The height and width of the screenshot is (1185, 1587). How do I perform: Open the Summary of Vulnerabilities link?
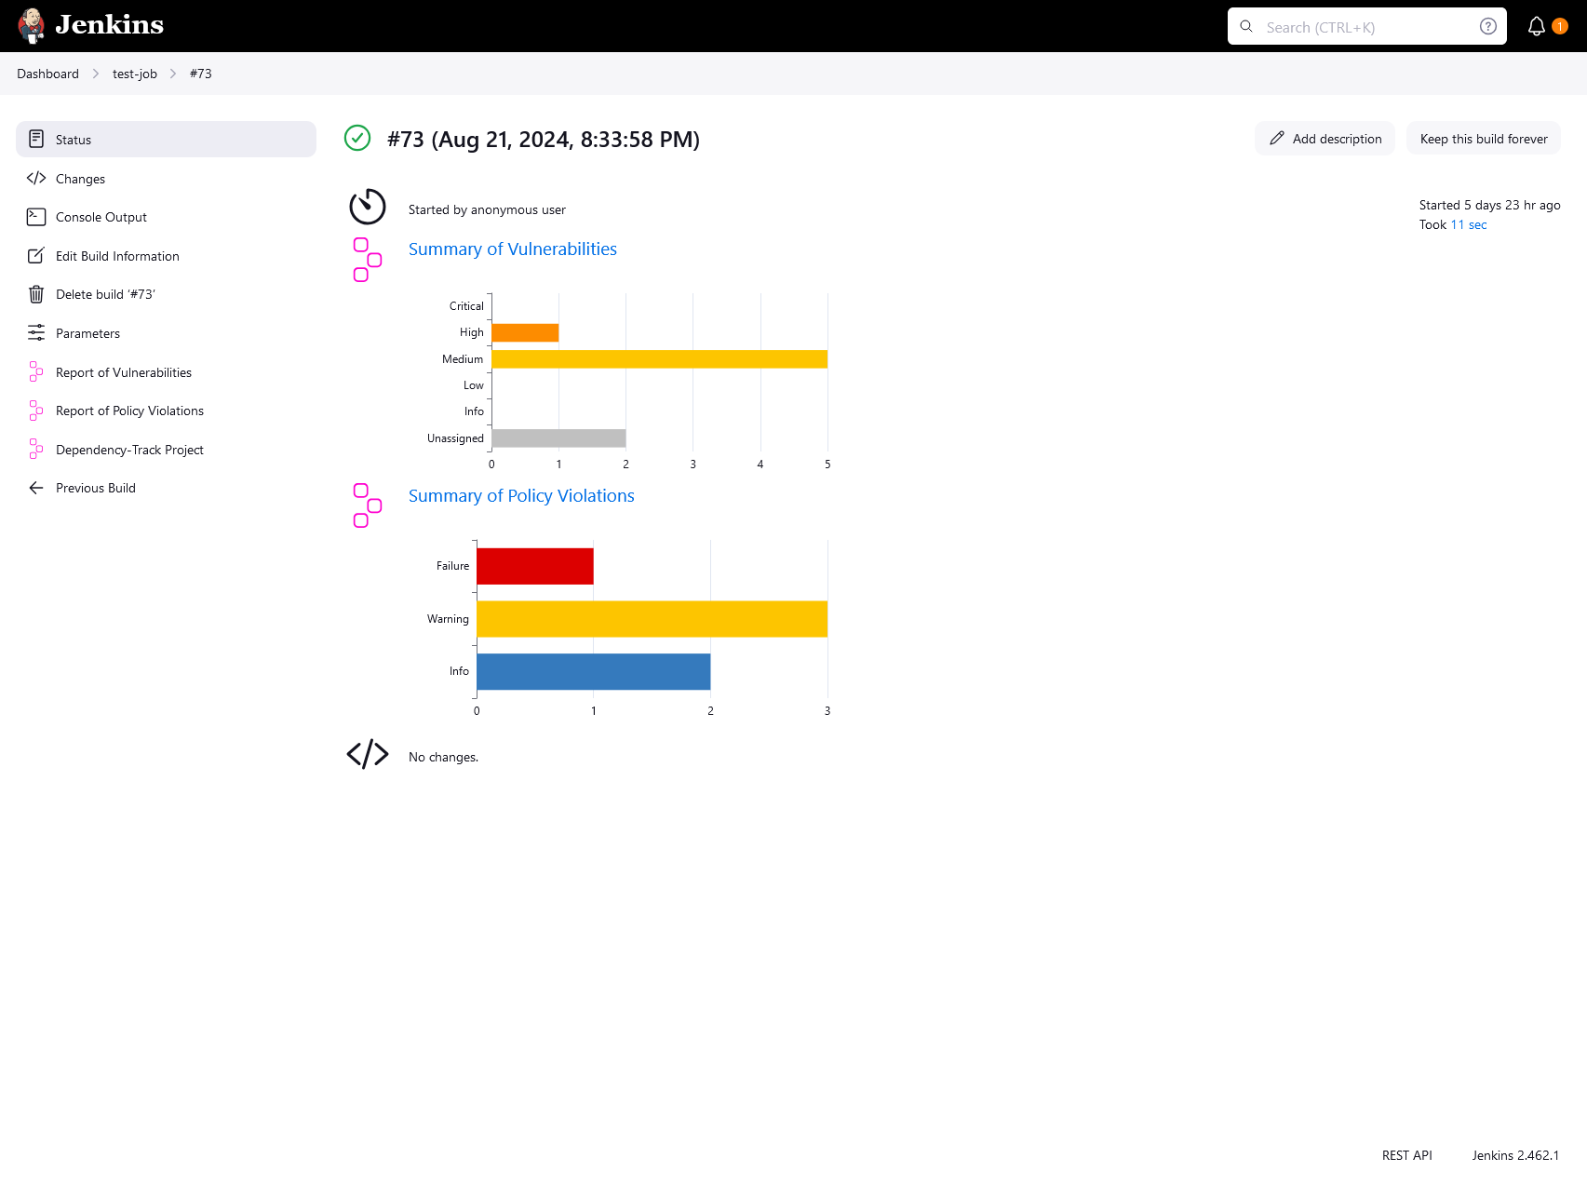(513, 249)
